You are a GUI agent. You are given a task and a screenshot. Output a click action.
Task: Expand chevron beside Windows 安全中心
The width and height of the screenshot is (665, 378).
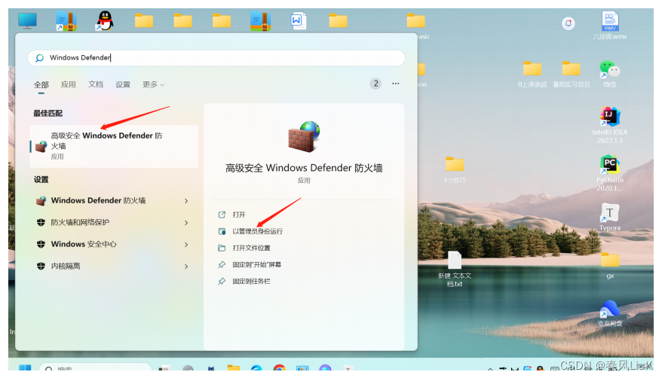click(x=186, y=245)
